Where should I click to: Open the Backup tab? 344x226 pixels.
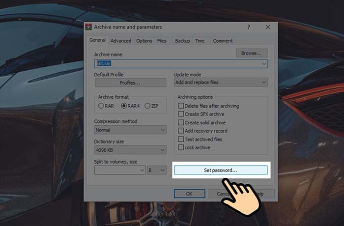tap(182, 41)
